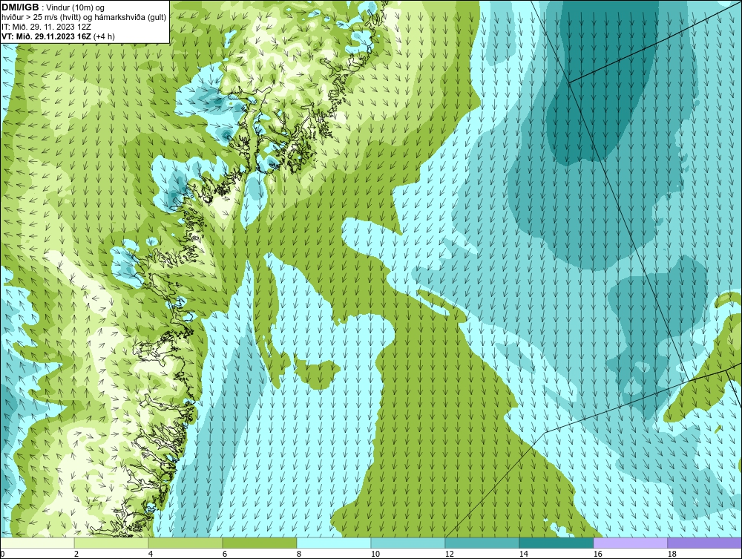Viewport: 742px width, 559px height.
Task: Select the 12-14 m/s teal swatch
Action: pyautogui.click(x=482, y=543)
